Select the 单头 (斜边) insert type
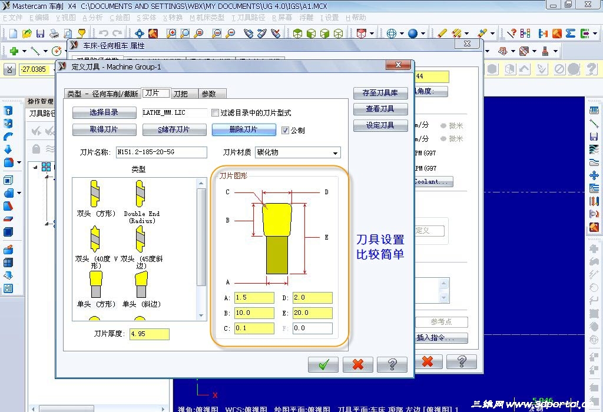This screenshot has width=603, height=412. pyautogui.click(x=141, y=289)
